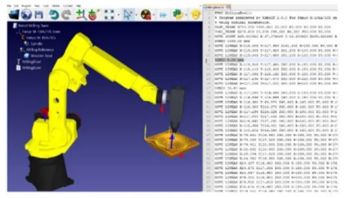
Task: Activate the Select cursor tool
Action: coord(128,15)
